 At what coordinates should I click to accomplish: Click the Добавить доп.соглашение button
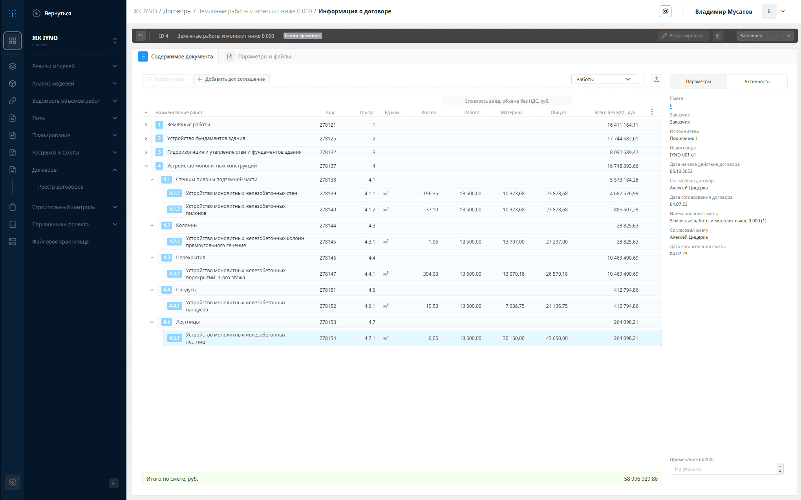click(231, 79)
